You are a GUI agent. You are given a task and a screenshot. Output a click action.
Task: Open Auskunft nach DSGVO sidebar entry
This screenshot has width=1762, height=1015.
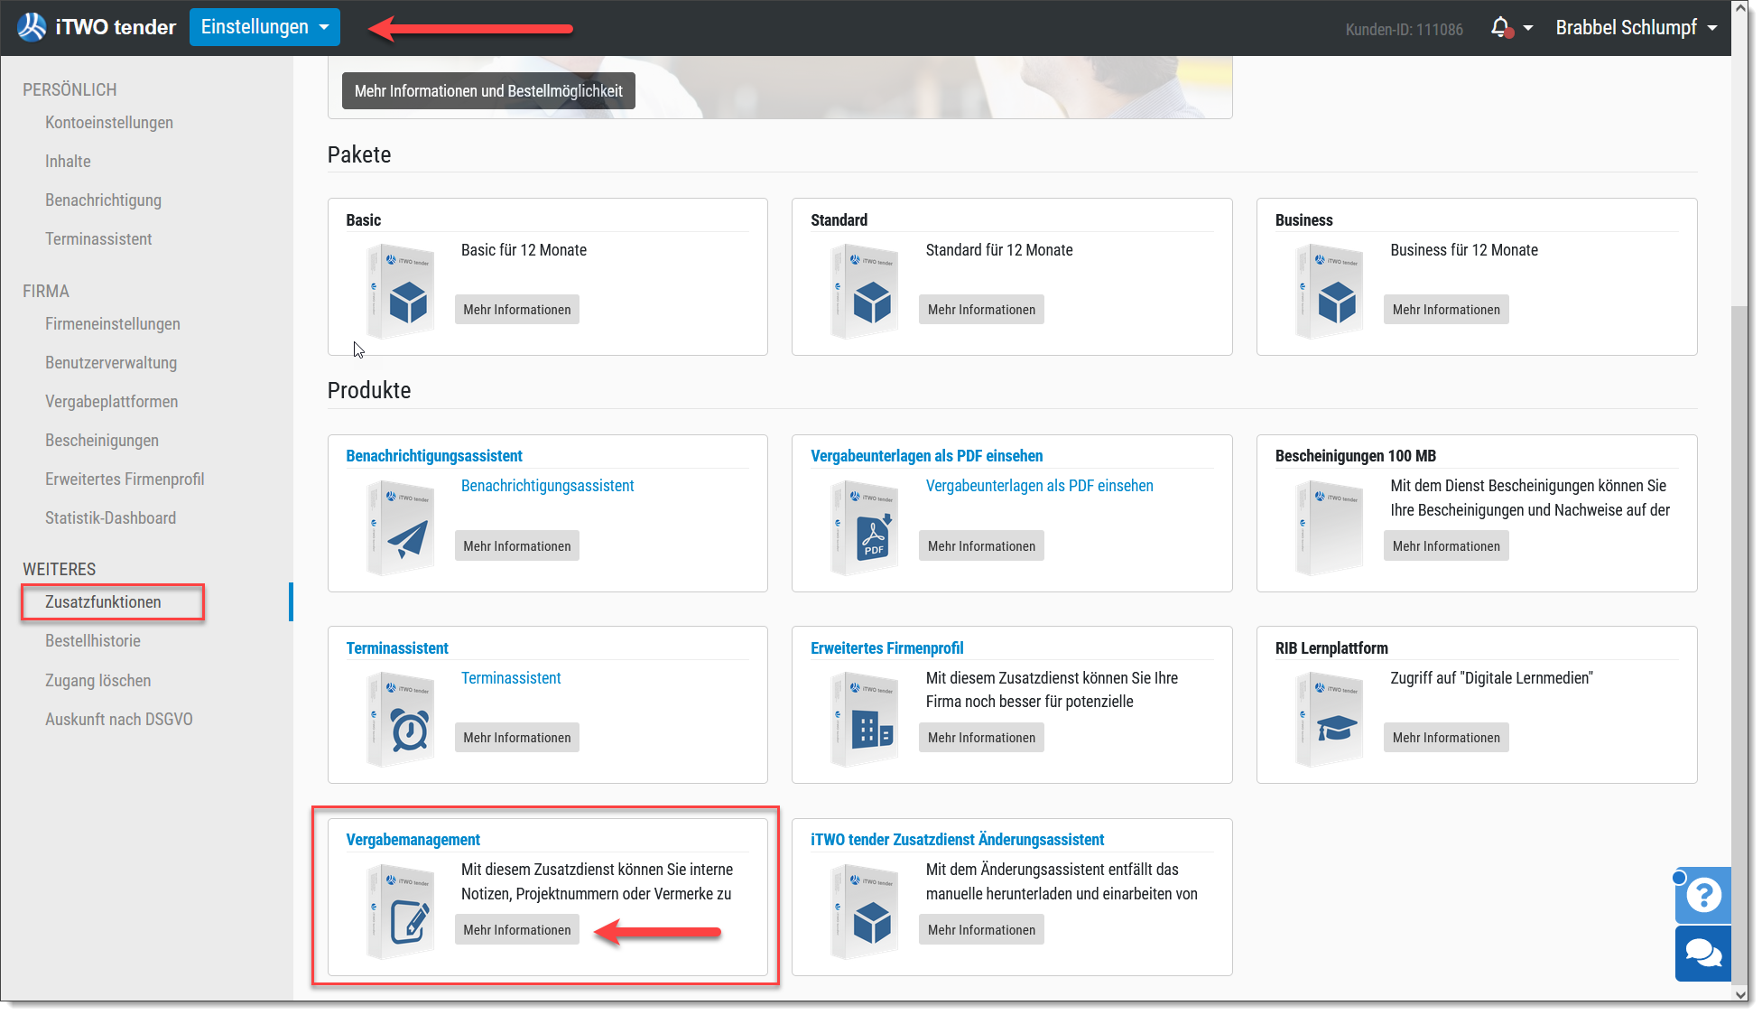click(x=119, y=720)
